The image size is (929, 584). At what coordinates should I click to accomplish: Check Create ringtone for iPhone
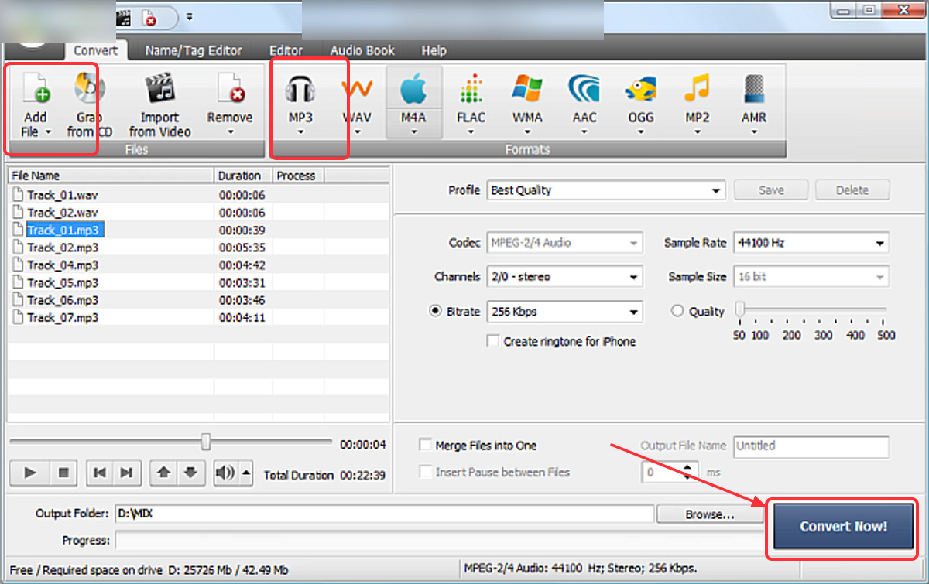[x=492, y=341]
